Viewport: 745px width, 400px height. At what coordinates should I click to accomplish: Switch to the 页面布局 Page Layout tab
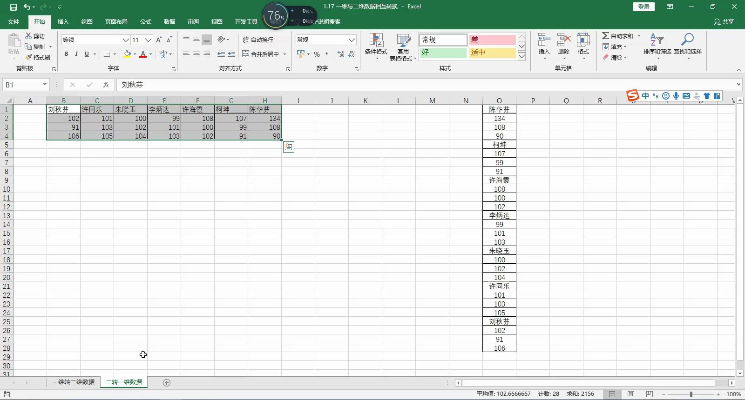[x=116, y=22]
